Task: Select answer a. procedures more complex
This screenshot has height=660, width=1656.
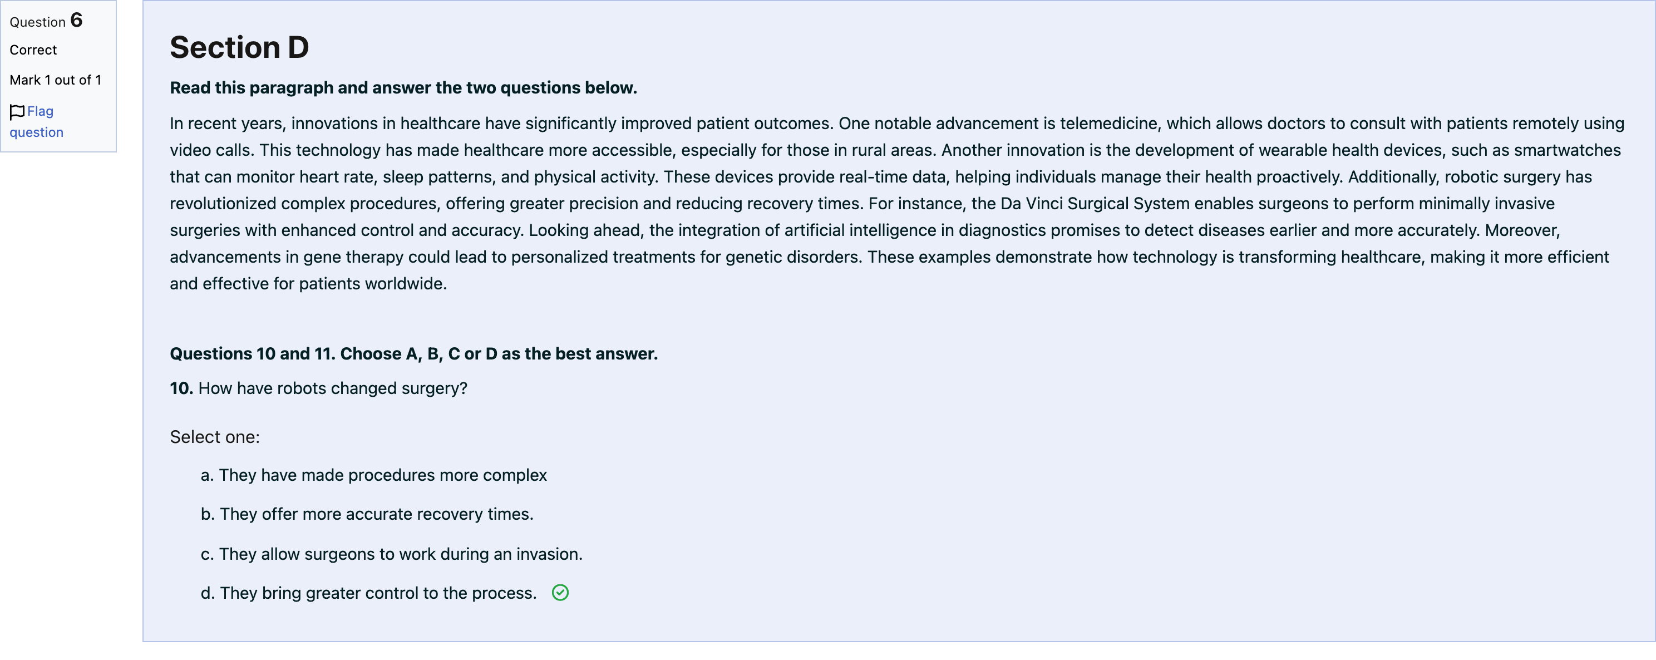Action: click(x=373, y=475)
